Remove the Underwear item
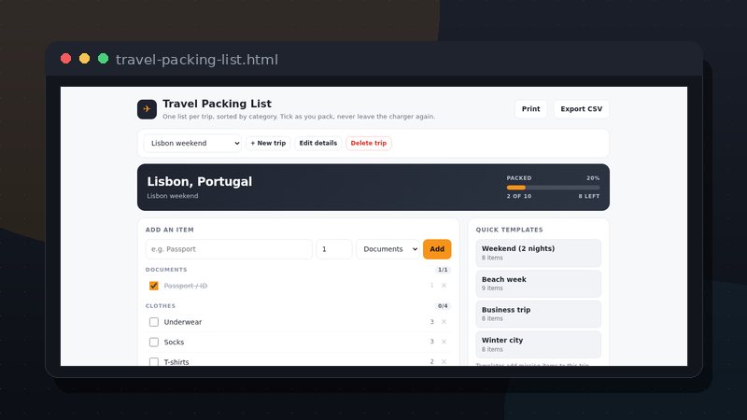 444,322
